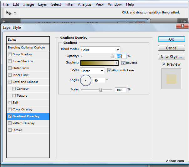Click the layer style preview thumbnail
189x167 pixels.
pos(171,79)
